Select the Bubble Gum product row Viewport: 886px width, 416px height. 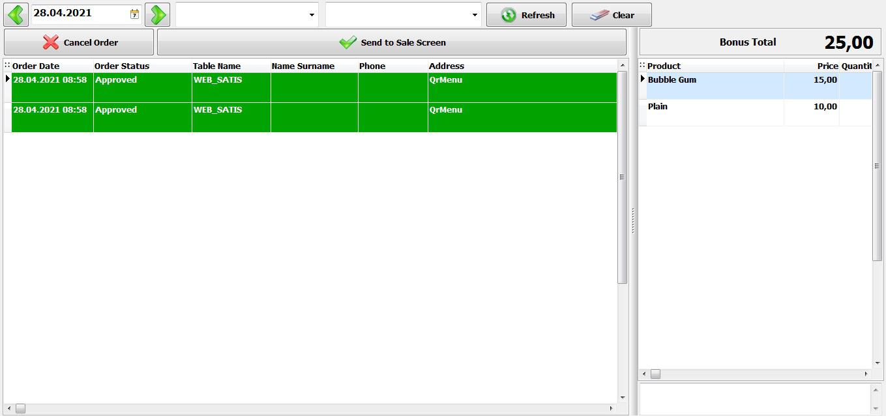click(x=755, y=85)
